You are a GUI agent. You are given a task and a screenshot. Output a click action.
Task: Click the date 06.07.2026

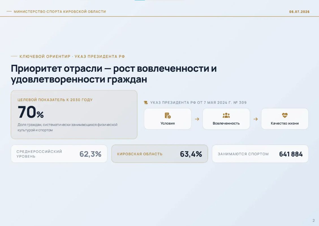click(299, 12)
